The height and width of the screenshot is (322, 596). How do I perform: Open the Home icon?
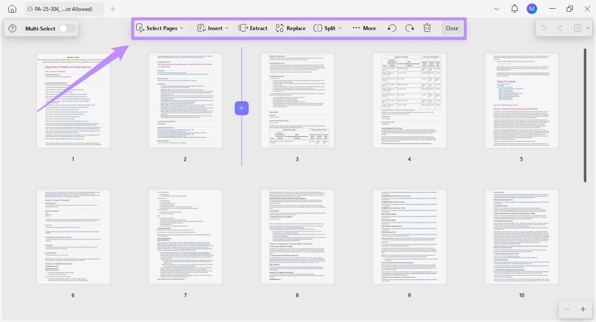(12, 9)
